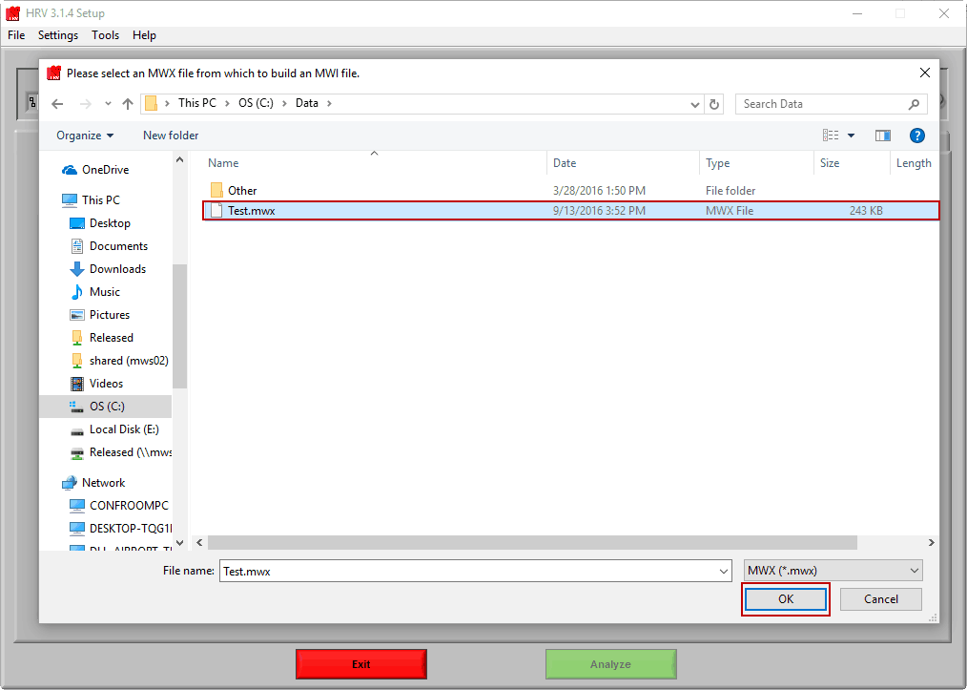Open the Tools menu
This screenshot has height=690, width=967.
(106, 35)
